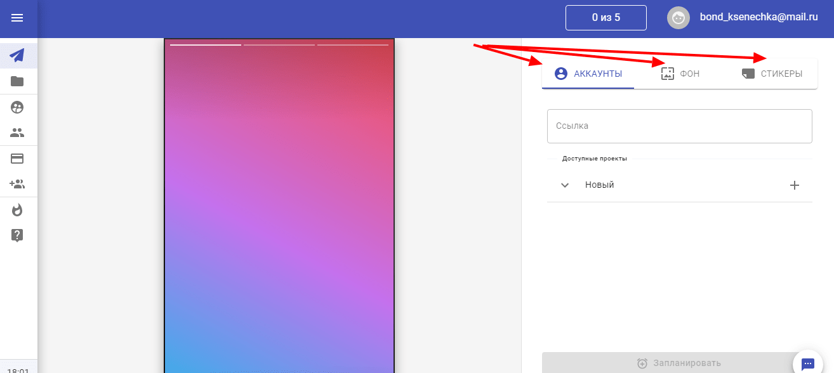Viewport: 834px width, 373px height.
Task: Select the first story progress bar segment
Action: pyautogui.click(x=206, y=45)
